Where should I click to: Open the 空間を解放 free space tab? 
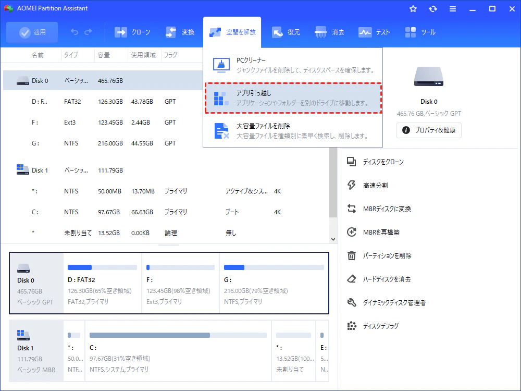click(232, 32)
